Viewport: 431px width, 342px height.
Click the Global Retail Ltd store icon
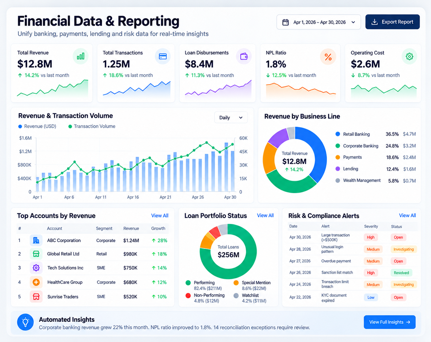click(x=36, y=254)
